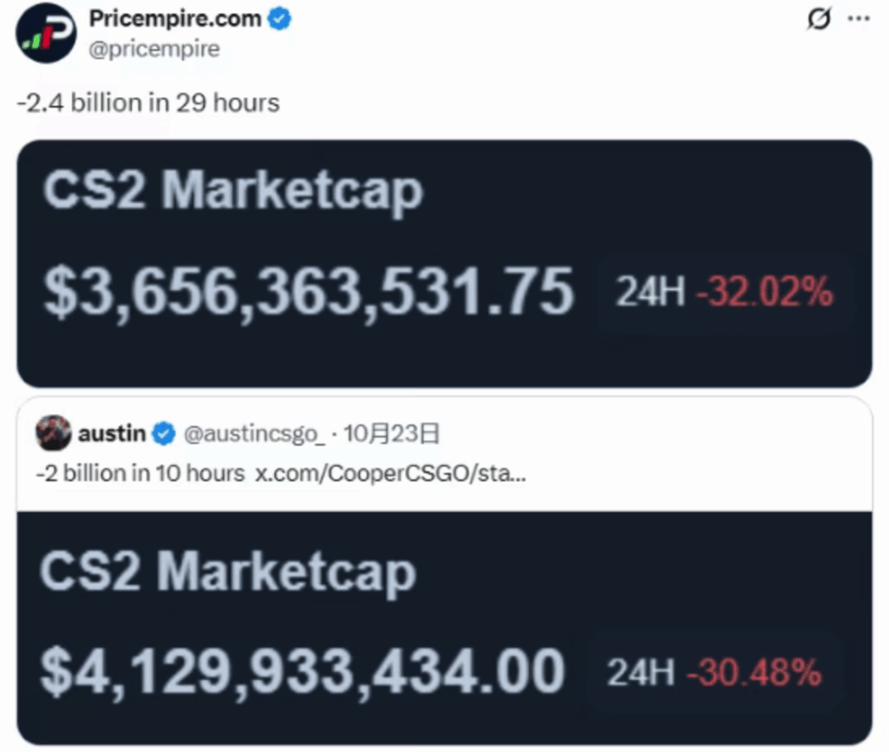Click the 10月23日 post date
The height and width of the screenshot is (752, 889).
(392, 433)
